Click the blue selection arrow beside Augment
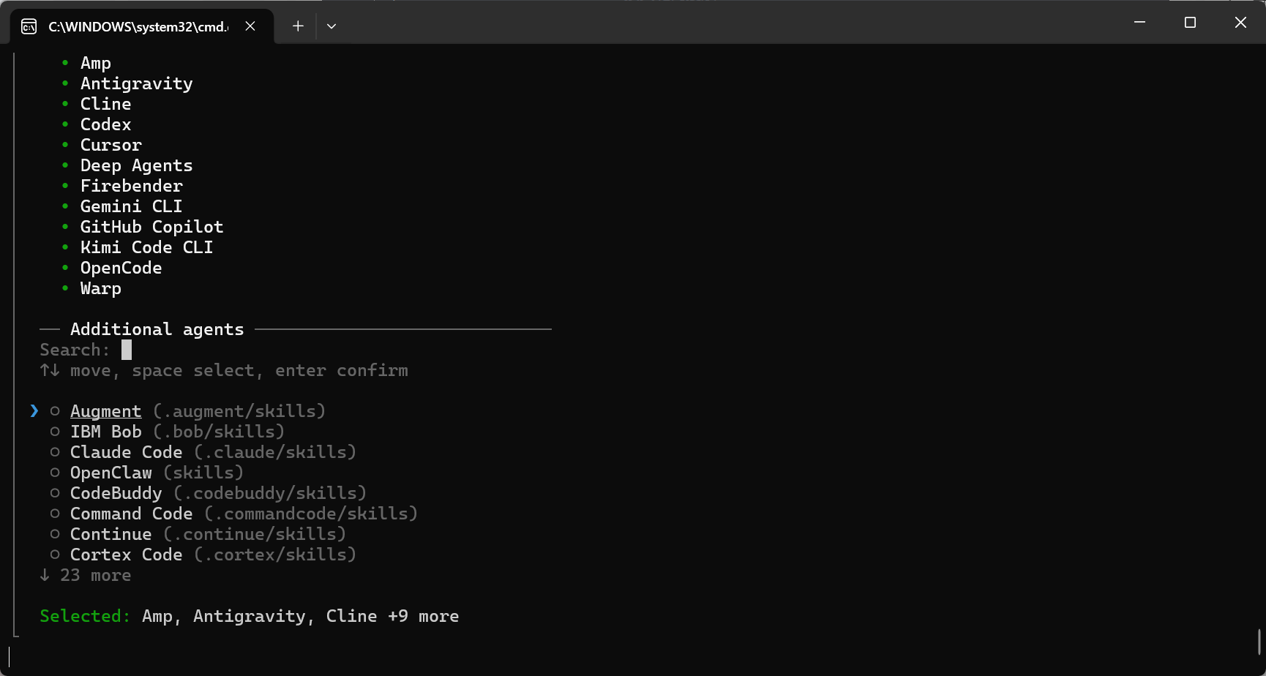 click(34, 411)
